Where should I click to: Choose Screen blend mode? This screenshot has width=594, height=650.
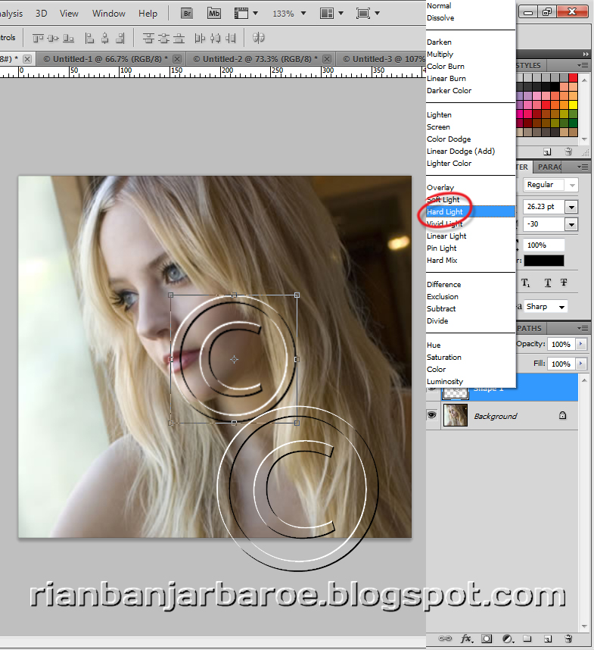pos(471,127)
